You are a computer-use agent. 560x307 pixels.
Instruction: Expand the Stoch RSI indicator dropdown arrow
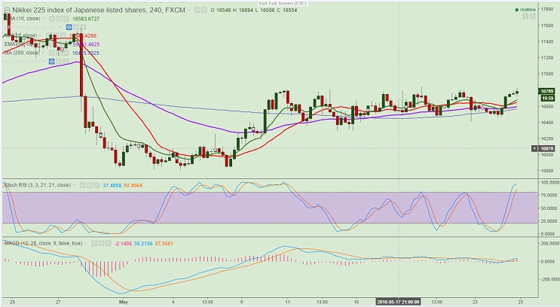pyautogui.click(x=75, y=185)
